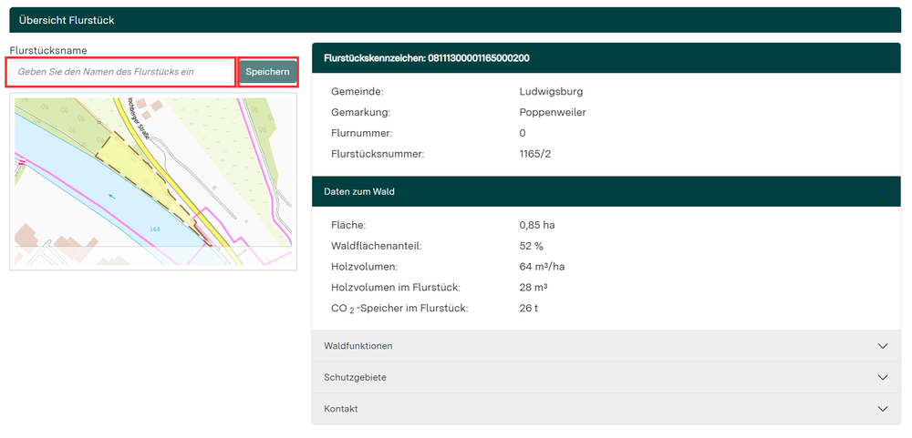The height and width of the screenshot is (438, 912).
Task: Open the Kontakt section label
Action: (x=341, y=409)
